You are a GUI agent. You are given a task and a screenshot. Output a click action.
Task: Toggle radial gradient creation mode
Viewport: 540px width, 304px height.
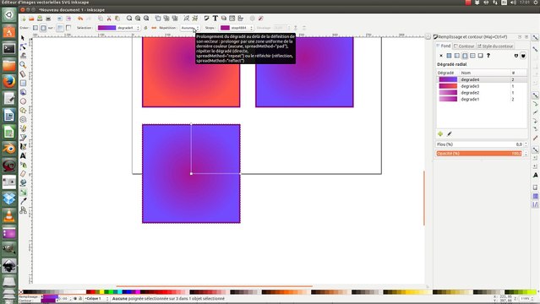coord(43,28)
